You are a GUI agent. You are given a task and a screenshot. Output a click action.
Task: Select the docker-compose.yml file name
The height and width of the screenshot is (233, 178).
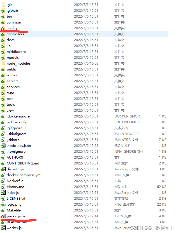pyautogui.click(x=24, y=175)
